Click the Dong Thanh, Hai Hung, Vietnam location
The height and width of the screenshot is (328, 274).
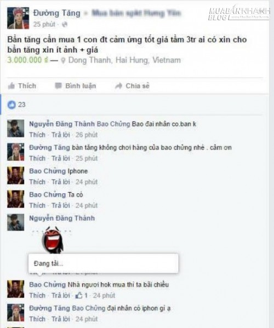pyautogui.click(x=124, y=60)
